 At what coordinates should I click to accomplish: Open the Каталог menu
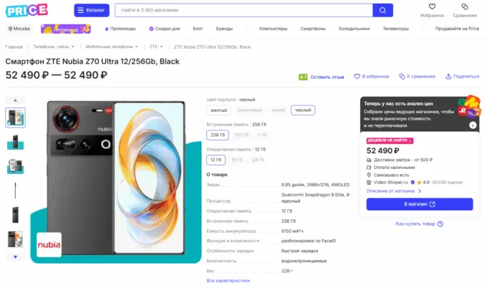pyautogui.click(x=92, y=11)
